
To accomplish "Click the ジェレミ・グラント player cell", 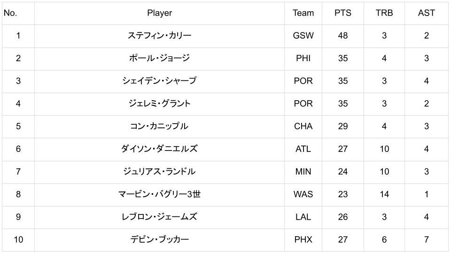I will pos(159,103).
